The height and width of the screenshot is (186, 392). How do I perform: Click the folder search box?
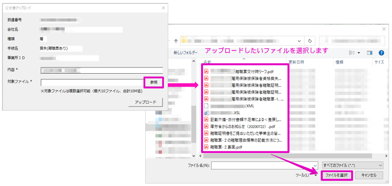tap(352, 41)
